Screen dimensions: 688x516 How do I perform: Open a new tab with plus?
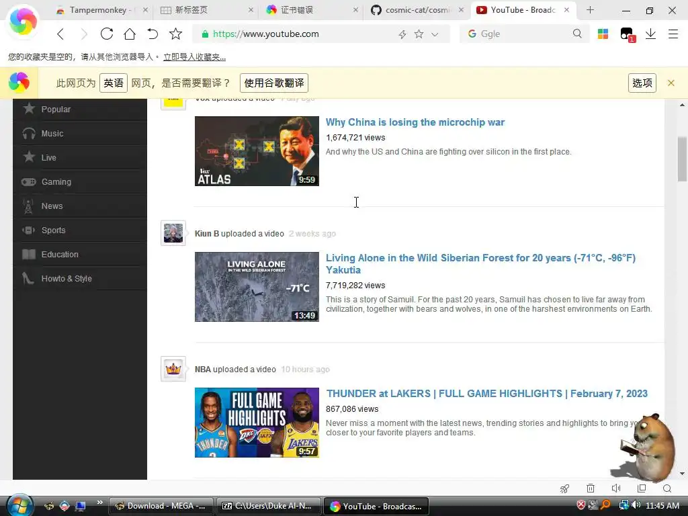(590, 10)
